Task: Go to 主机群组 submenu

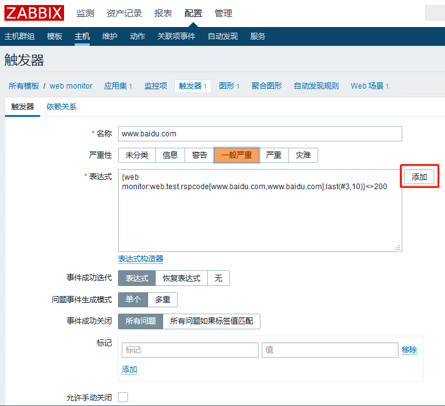Action: click(x=19, y=36)
